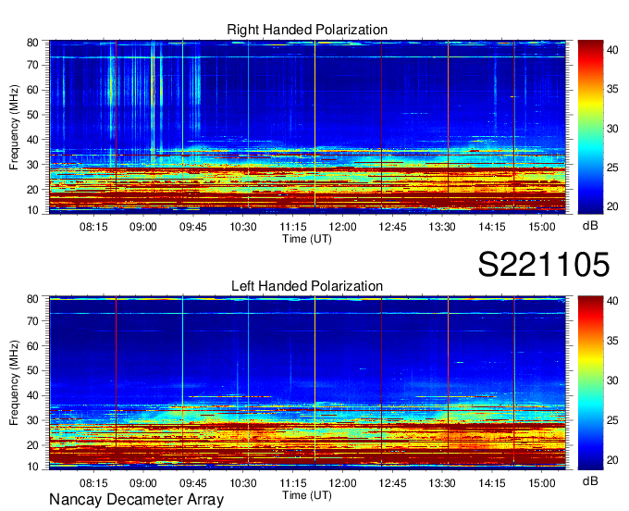Click the 'Right Handed Polarization' plot title
Viewport: 629px width, 511px height.
click(x=307, y=30)
